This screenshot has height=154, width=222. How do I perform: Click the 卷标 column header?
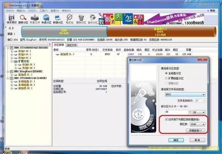coord(69,50)
